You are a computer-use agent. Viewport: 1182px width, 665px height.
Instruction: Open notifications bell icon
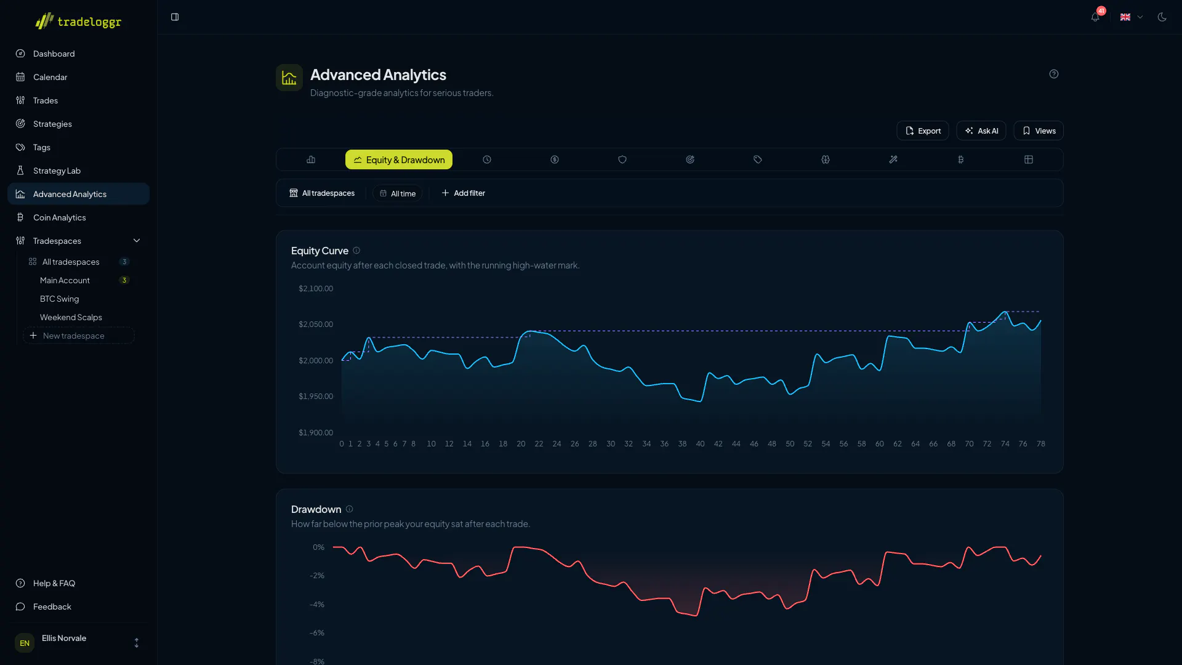click(x=1095, y=17)
